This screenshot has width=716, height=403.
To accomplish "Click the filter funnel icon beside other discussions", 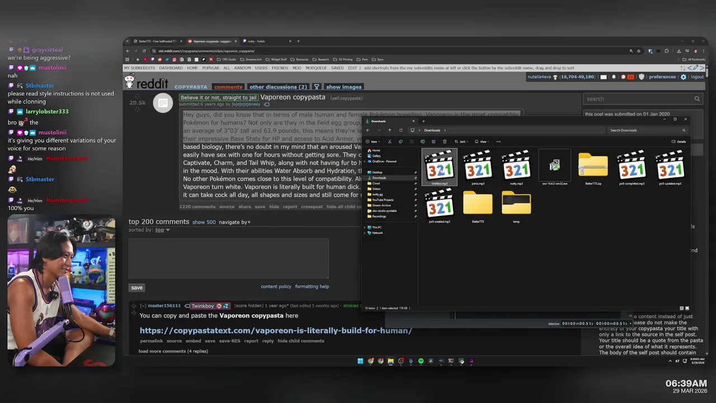I will [317, 87].
